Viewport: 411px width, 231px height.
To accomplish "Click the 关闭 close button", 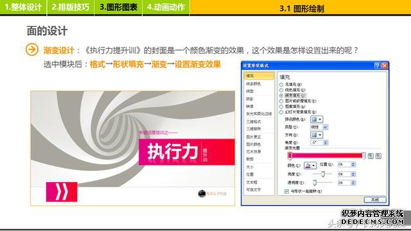I will (x=375, y=200).
